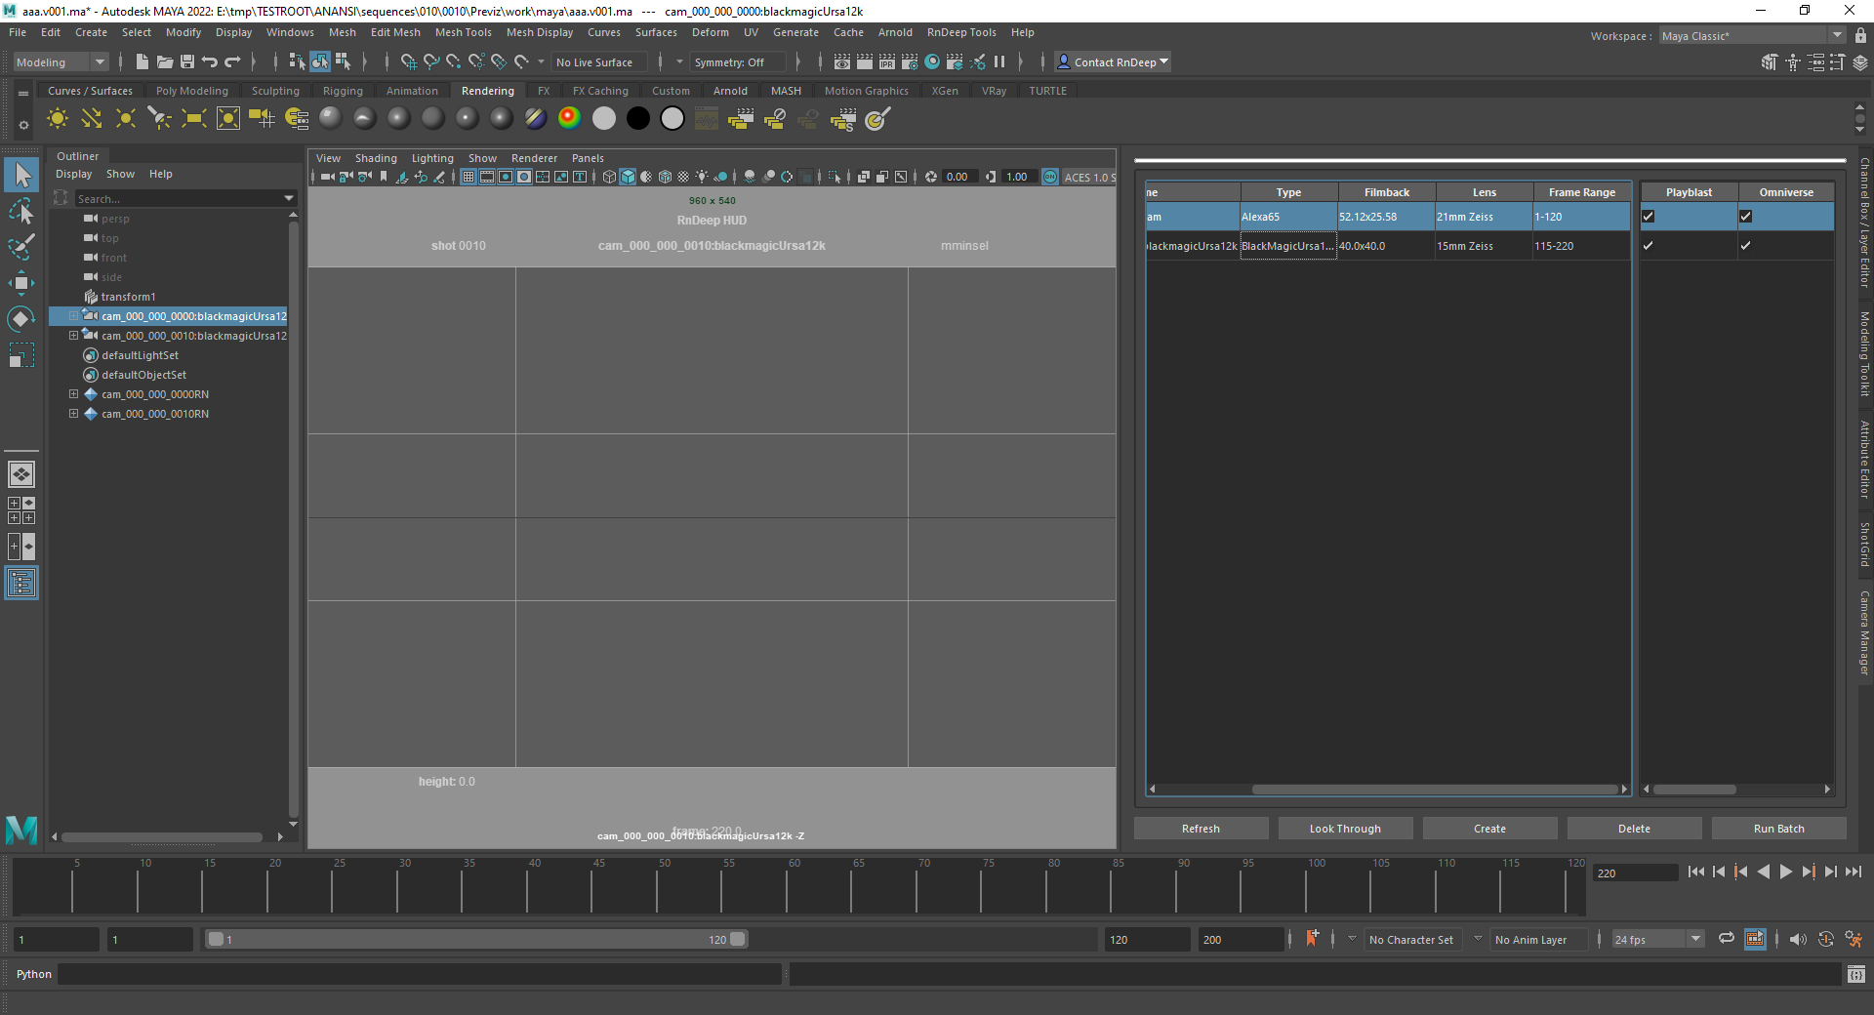This screenshot has height=1015, width=1874.
Task: Click the Paint Selection tool
Action: 21,247
